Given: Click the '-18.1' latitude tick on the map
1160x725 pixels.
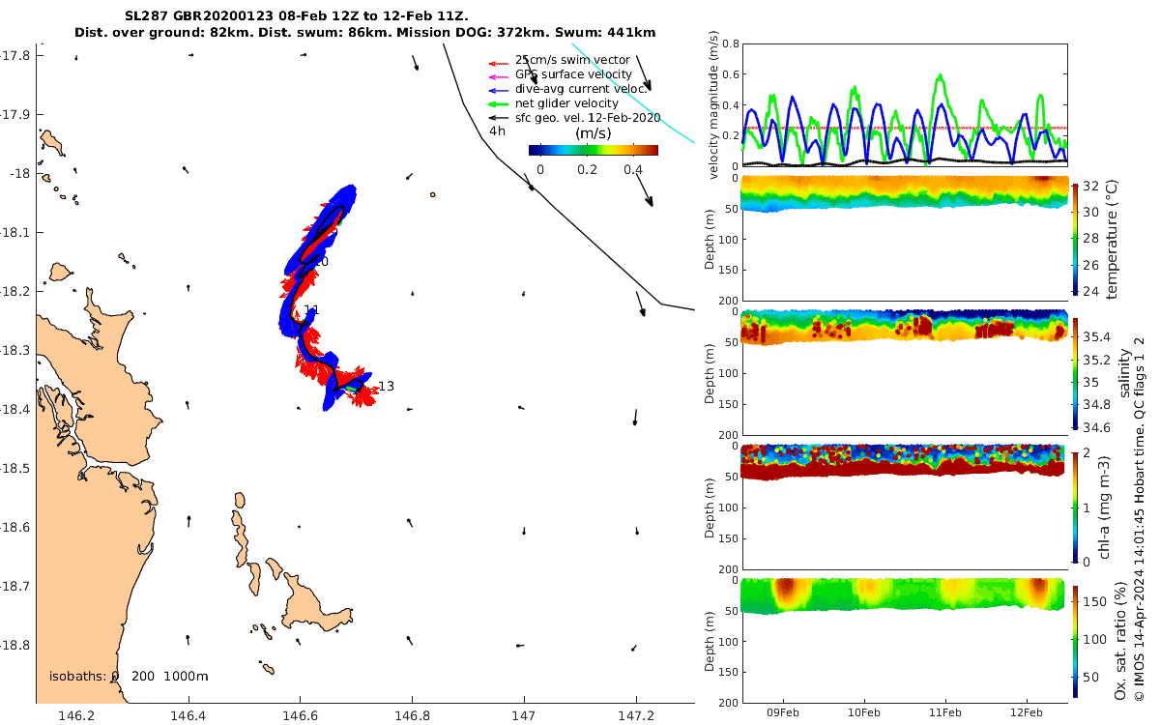Looking at the screenshot, I should [x=14, y=232].
